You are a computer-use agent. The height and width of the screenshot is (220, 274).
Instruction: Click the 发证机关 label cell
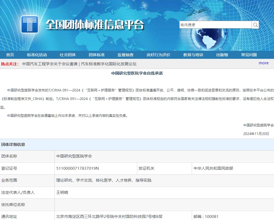165,168
